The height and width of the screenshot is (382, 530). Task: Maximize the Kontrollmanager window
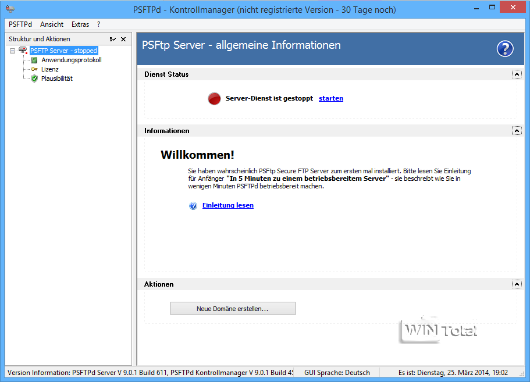pyautogui.click(x=492, y=8)
